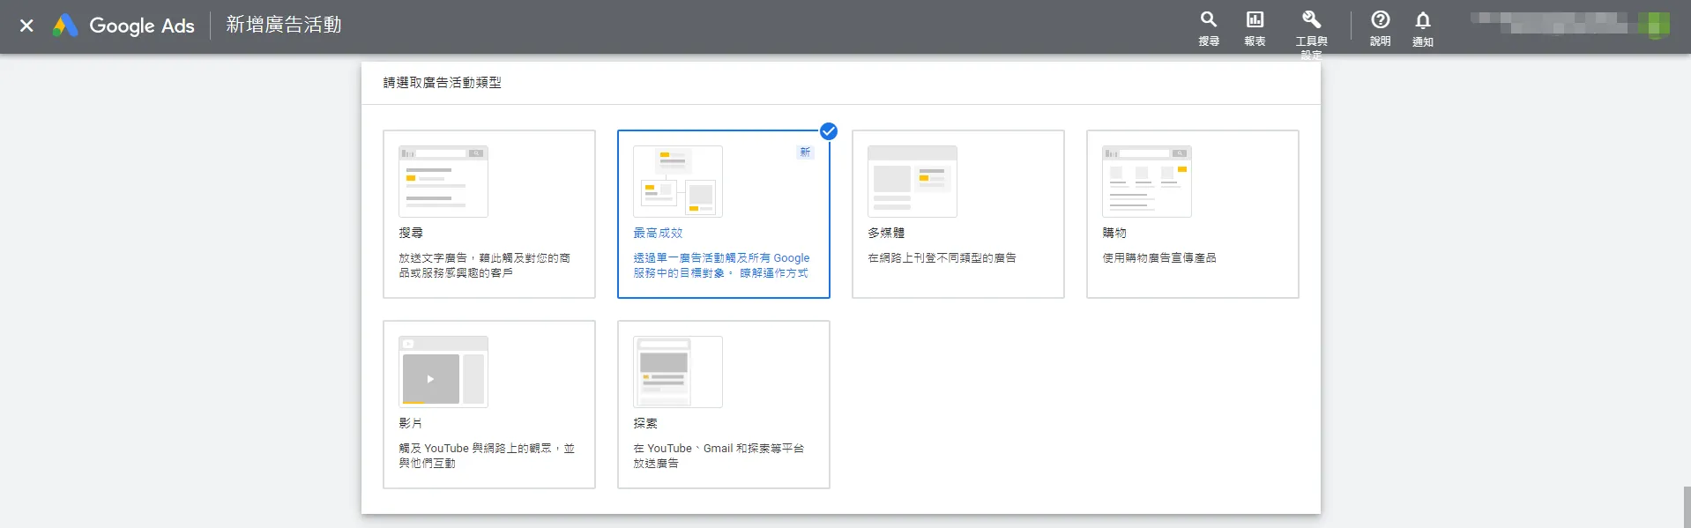Select the Search (搜尋) campaign type card

tap(488, 214)
